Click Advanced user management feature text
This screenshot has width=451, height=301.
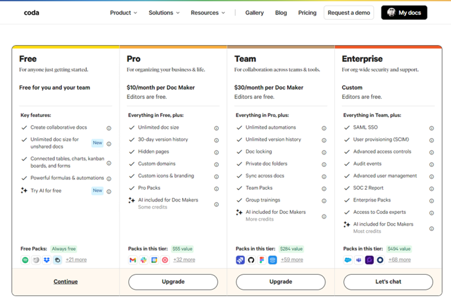point(385,176)
